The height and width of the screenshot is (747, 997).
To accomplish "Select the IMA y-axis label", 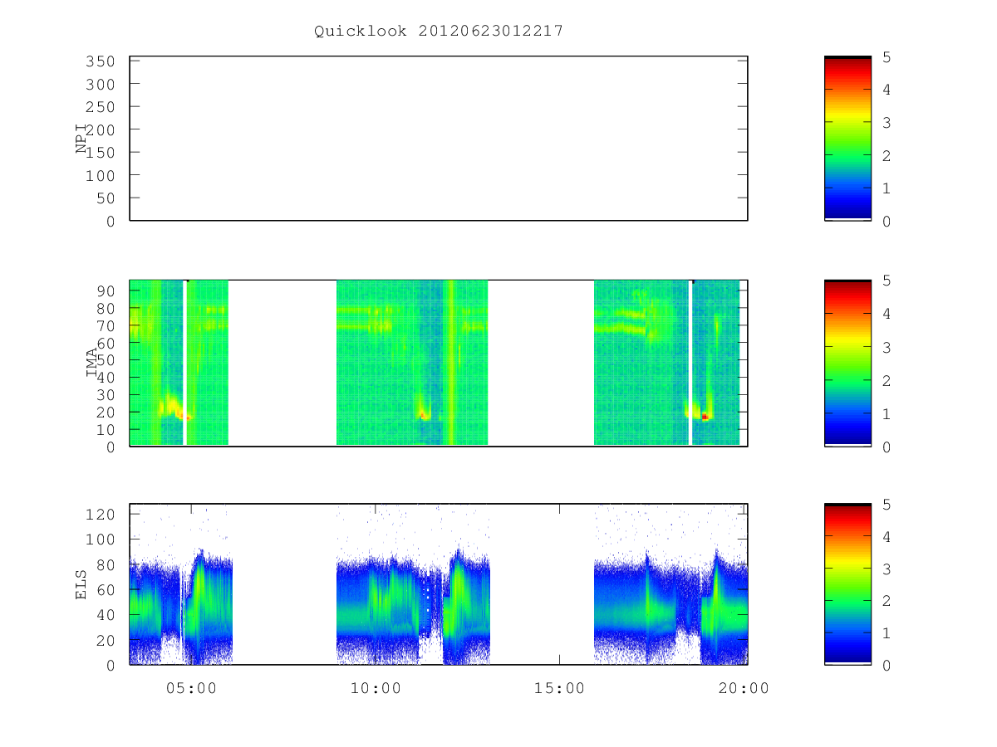I will [x=91, y=363].
